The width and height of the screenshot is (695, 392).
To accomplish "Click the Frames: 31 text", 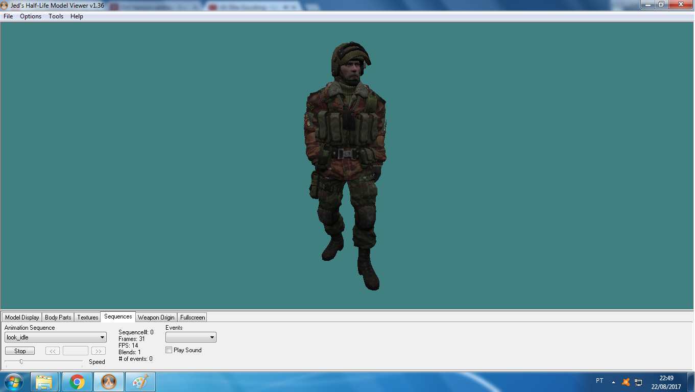I will coord(132,339).
